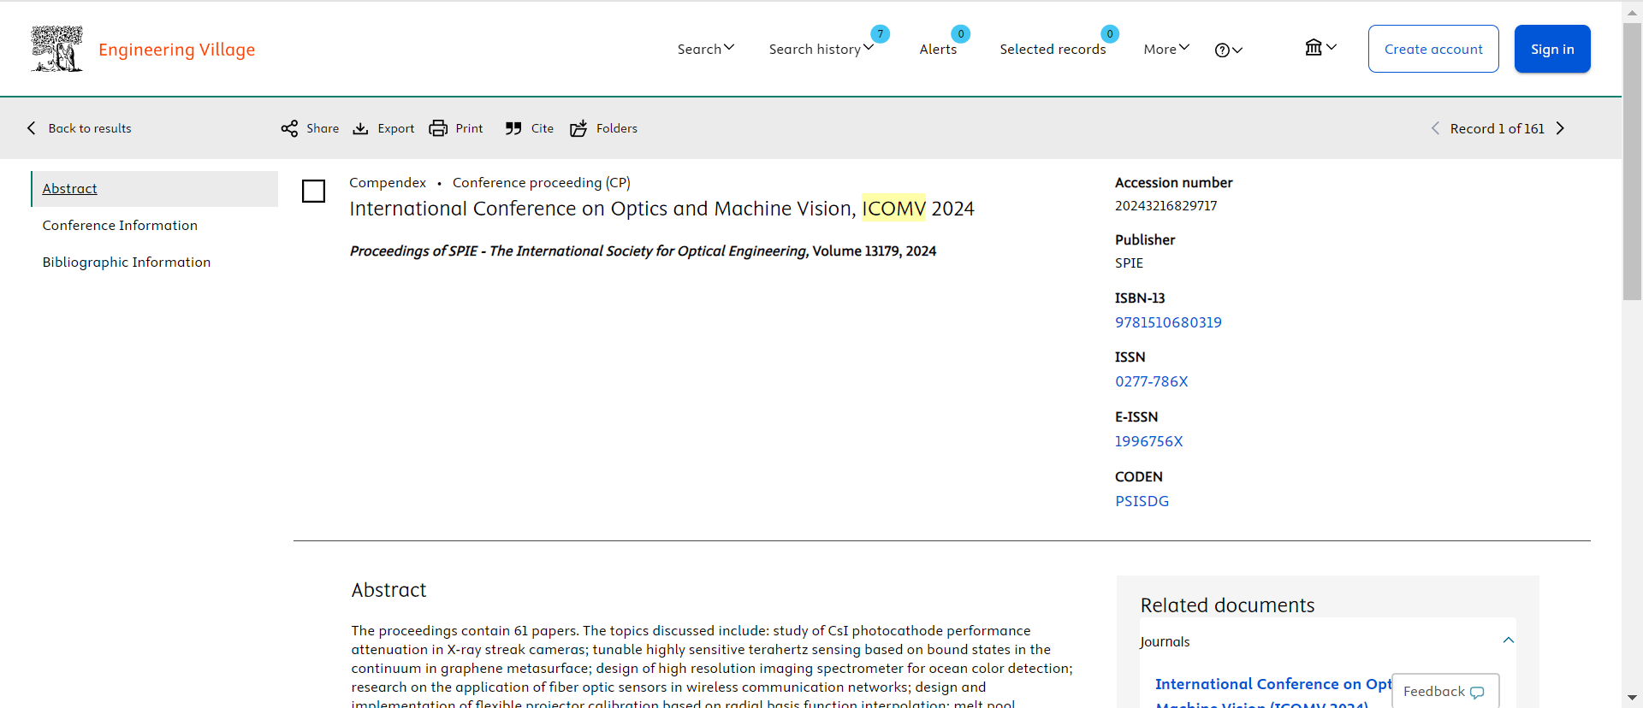Viewport: 1643px width, 708px height.
Task: Expand the Search history dropdown
Action: (821, 49)
